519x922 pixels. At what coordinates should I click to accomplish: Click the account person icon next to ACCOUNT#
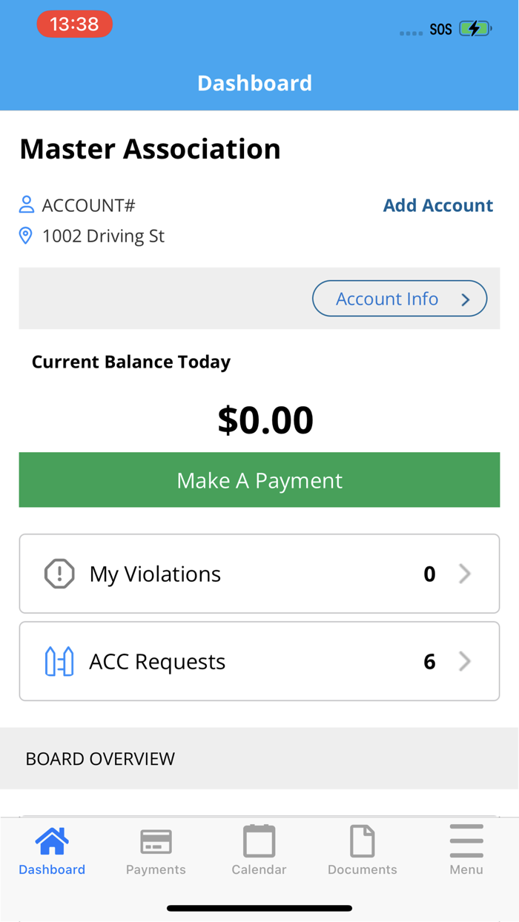click(x=26, y=205)
